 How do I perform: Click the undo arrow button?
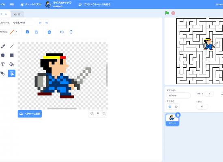[x=41, y=23]
